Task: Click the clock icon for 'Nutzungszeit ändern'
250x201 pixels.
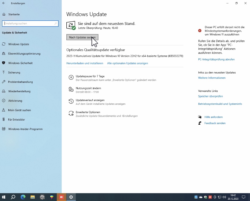Action: coord(71,90)
